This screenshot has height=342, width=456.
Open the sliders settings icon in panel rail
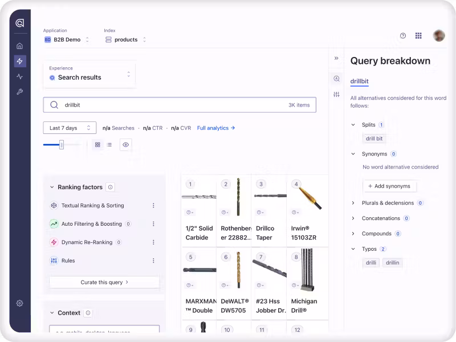click(x=336, y=95)
